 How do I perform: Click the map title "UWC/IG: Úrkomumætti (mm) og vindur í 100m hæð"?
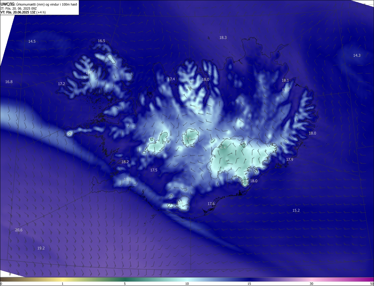click(x=39, y=4)
